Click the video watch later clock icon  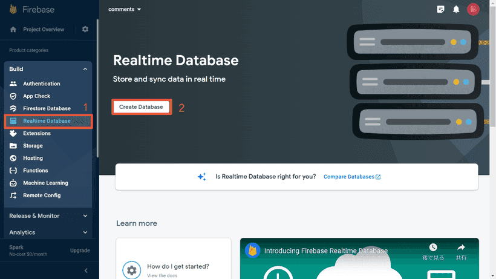coord(433,247)
